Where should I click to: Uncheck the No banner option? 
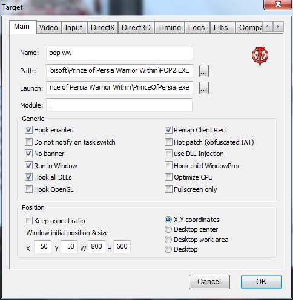click(x=28, y=154)
